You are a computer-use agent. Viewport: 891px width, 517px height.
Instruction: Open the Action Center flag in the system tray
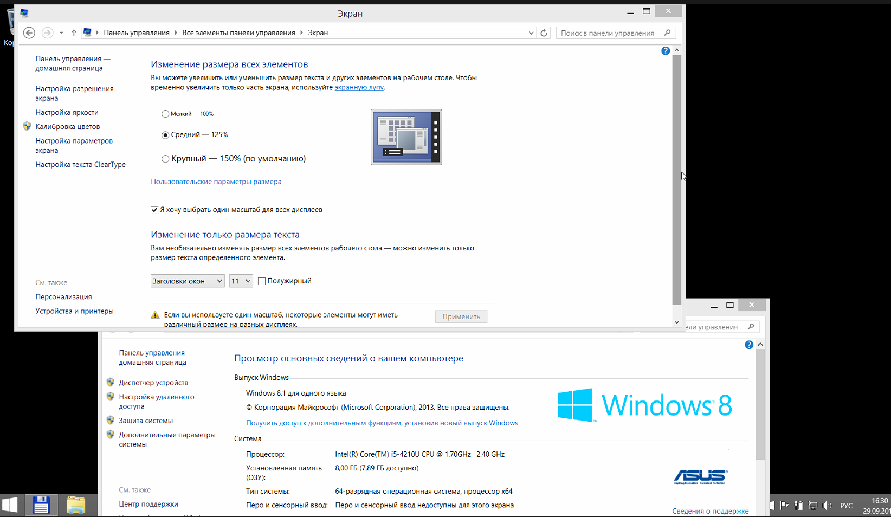(x=784, y=506)
